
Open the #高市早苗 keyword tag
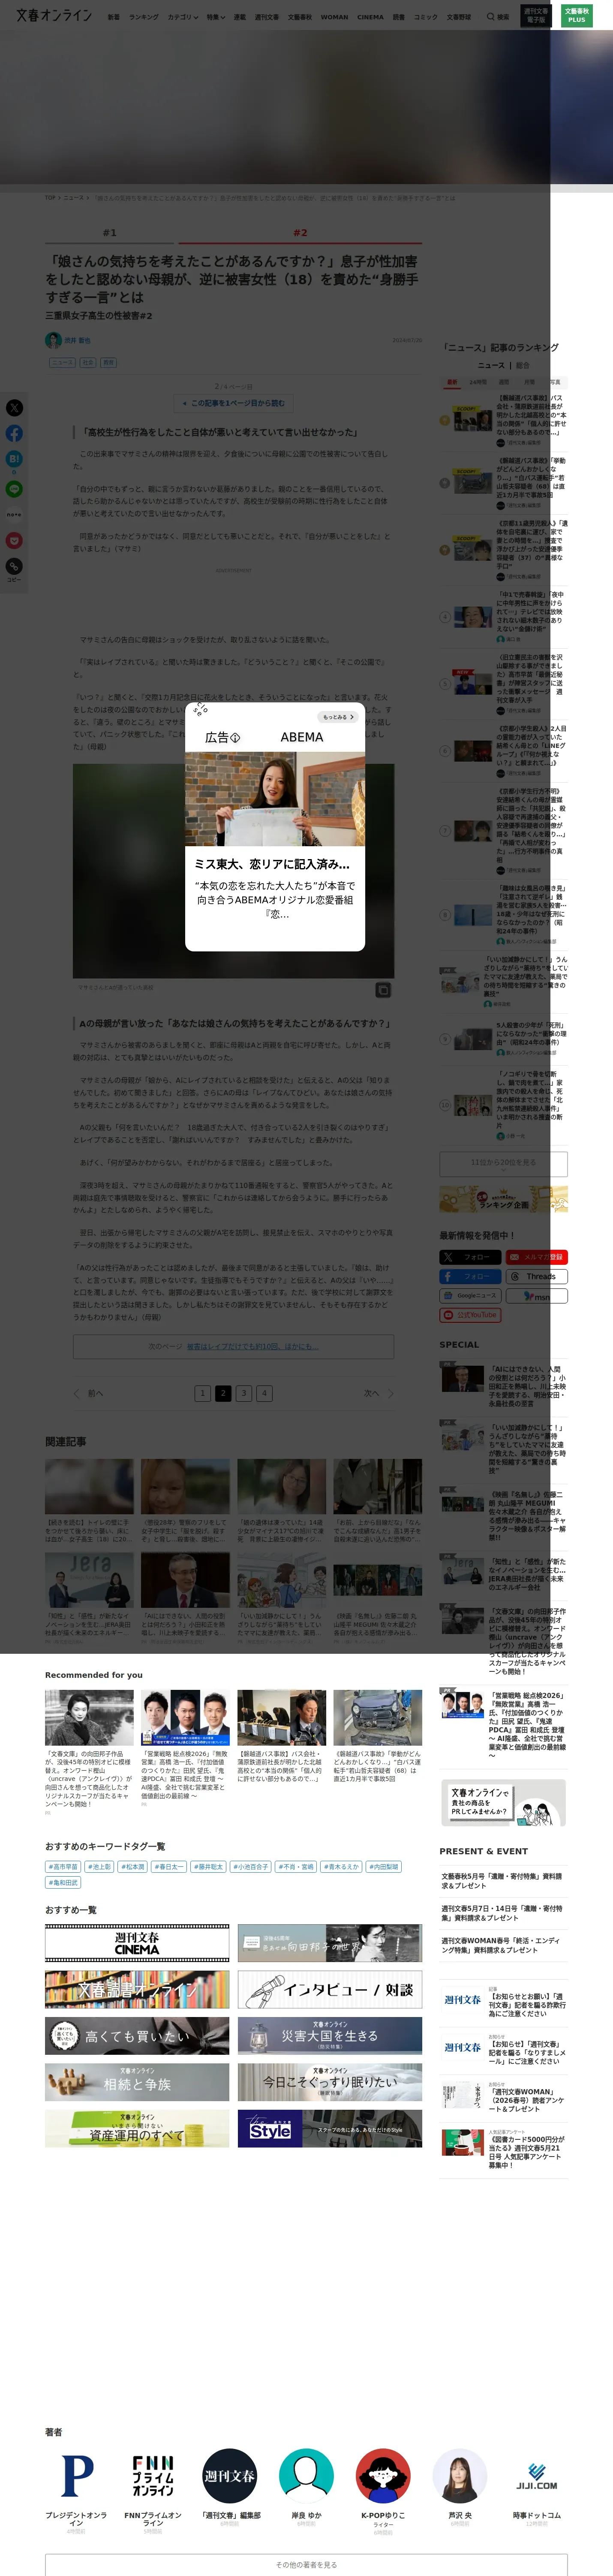click(x=64, y=1867)
